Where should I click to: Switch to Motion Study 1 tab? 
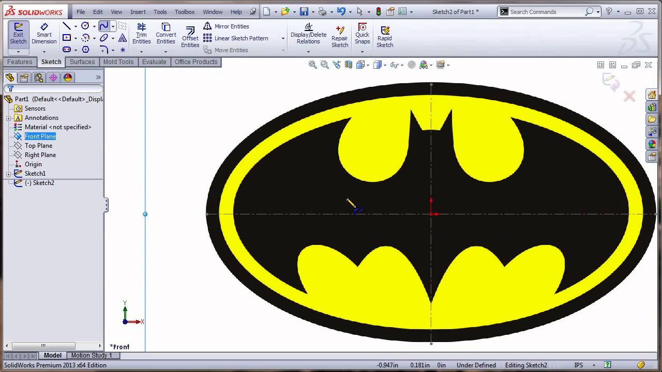(91, 355)
